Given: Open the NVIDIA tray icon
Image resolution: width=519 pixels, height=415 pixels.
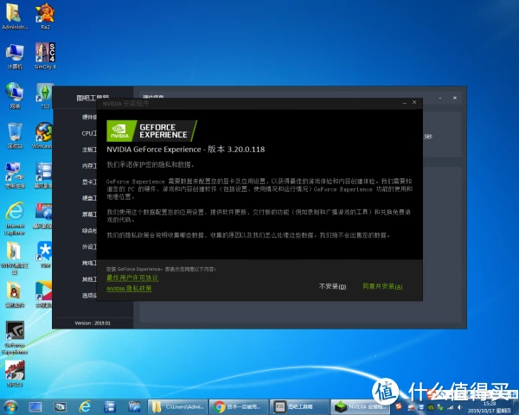Looking at the screenshot, I should tap(431, 407).
